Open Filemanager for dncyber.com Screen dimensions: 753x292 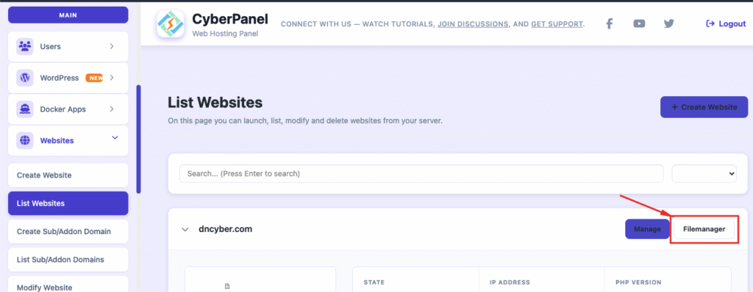(x=704, y=229)
